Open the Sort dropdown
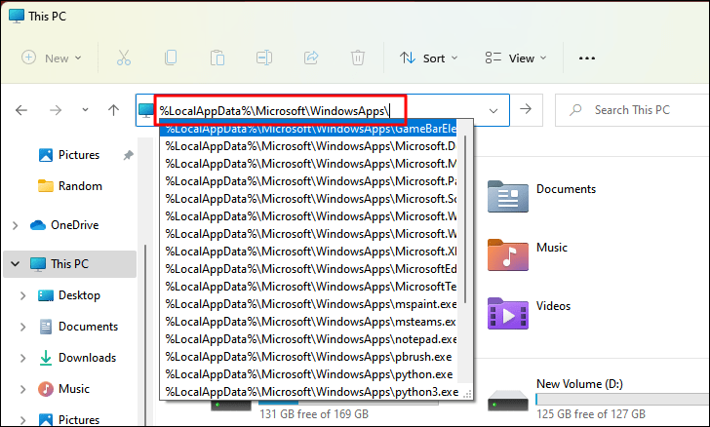 click(429, 58)
